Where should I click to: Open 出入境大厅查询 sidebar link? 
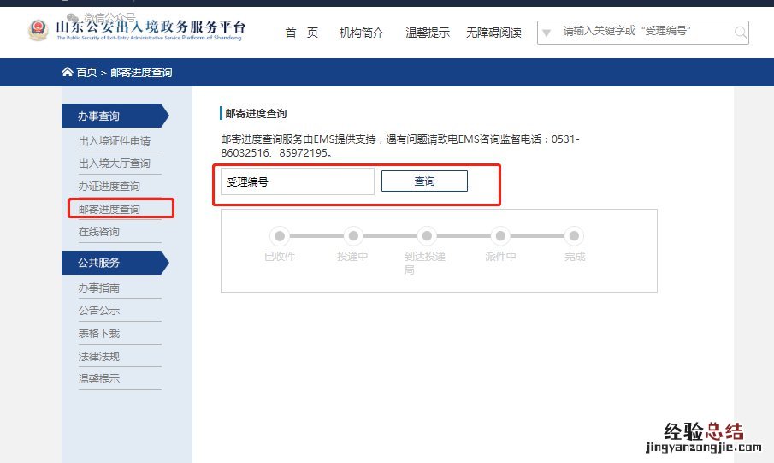115,163
